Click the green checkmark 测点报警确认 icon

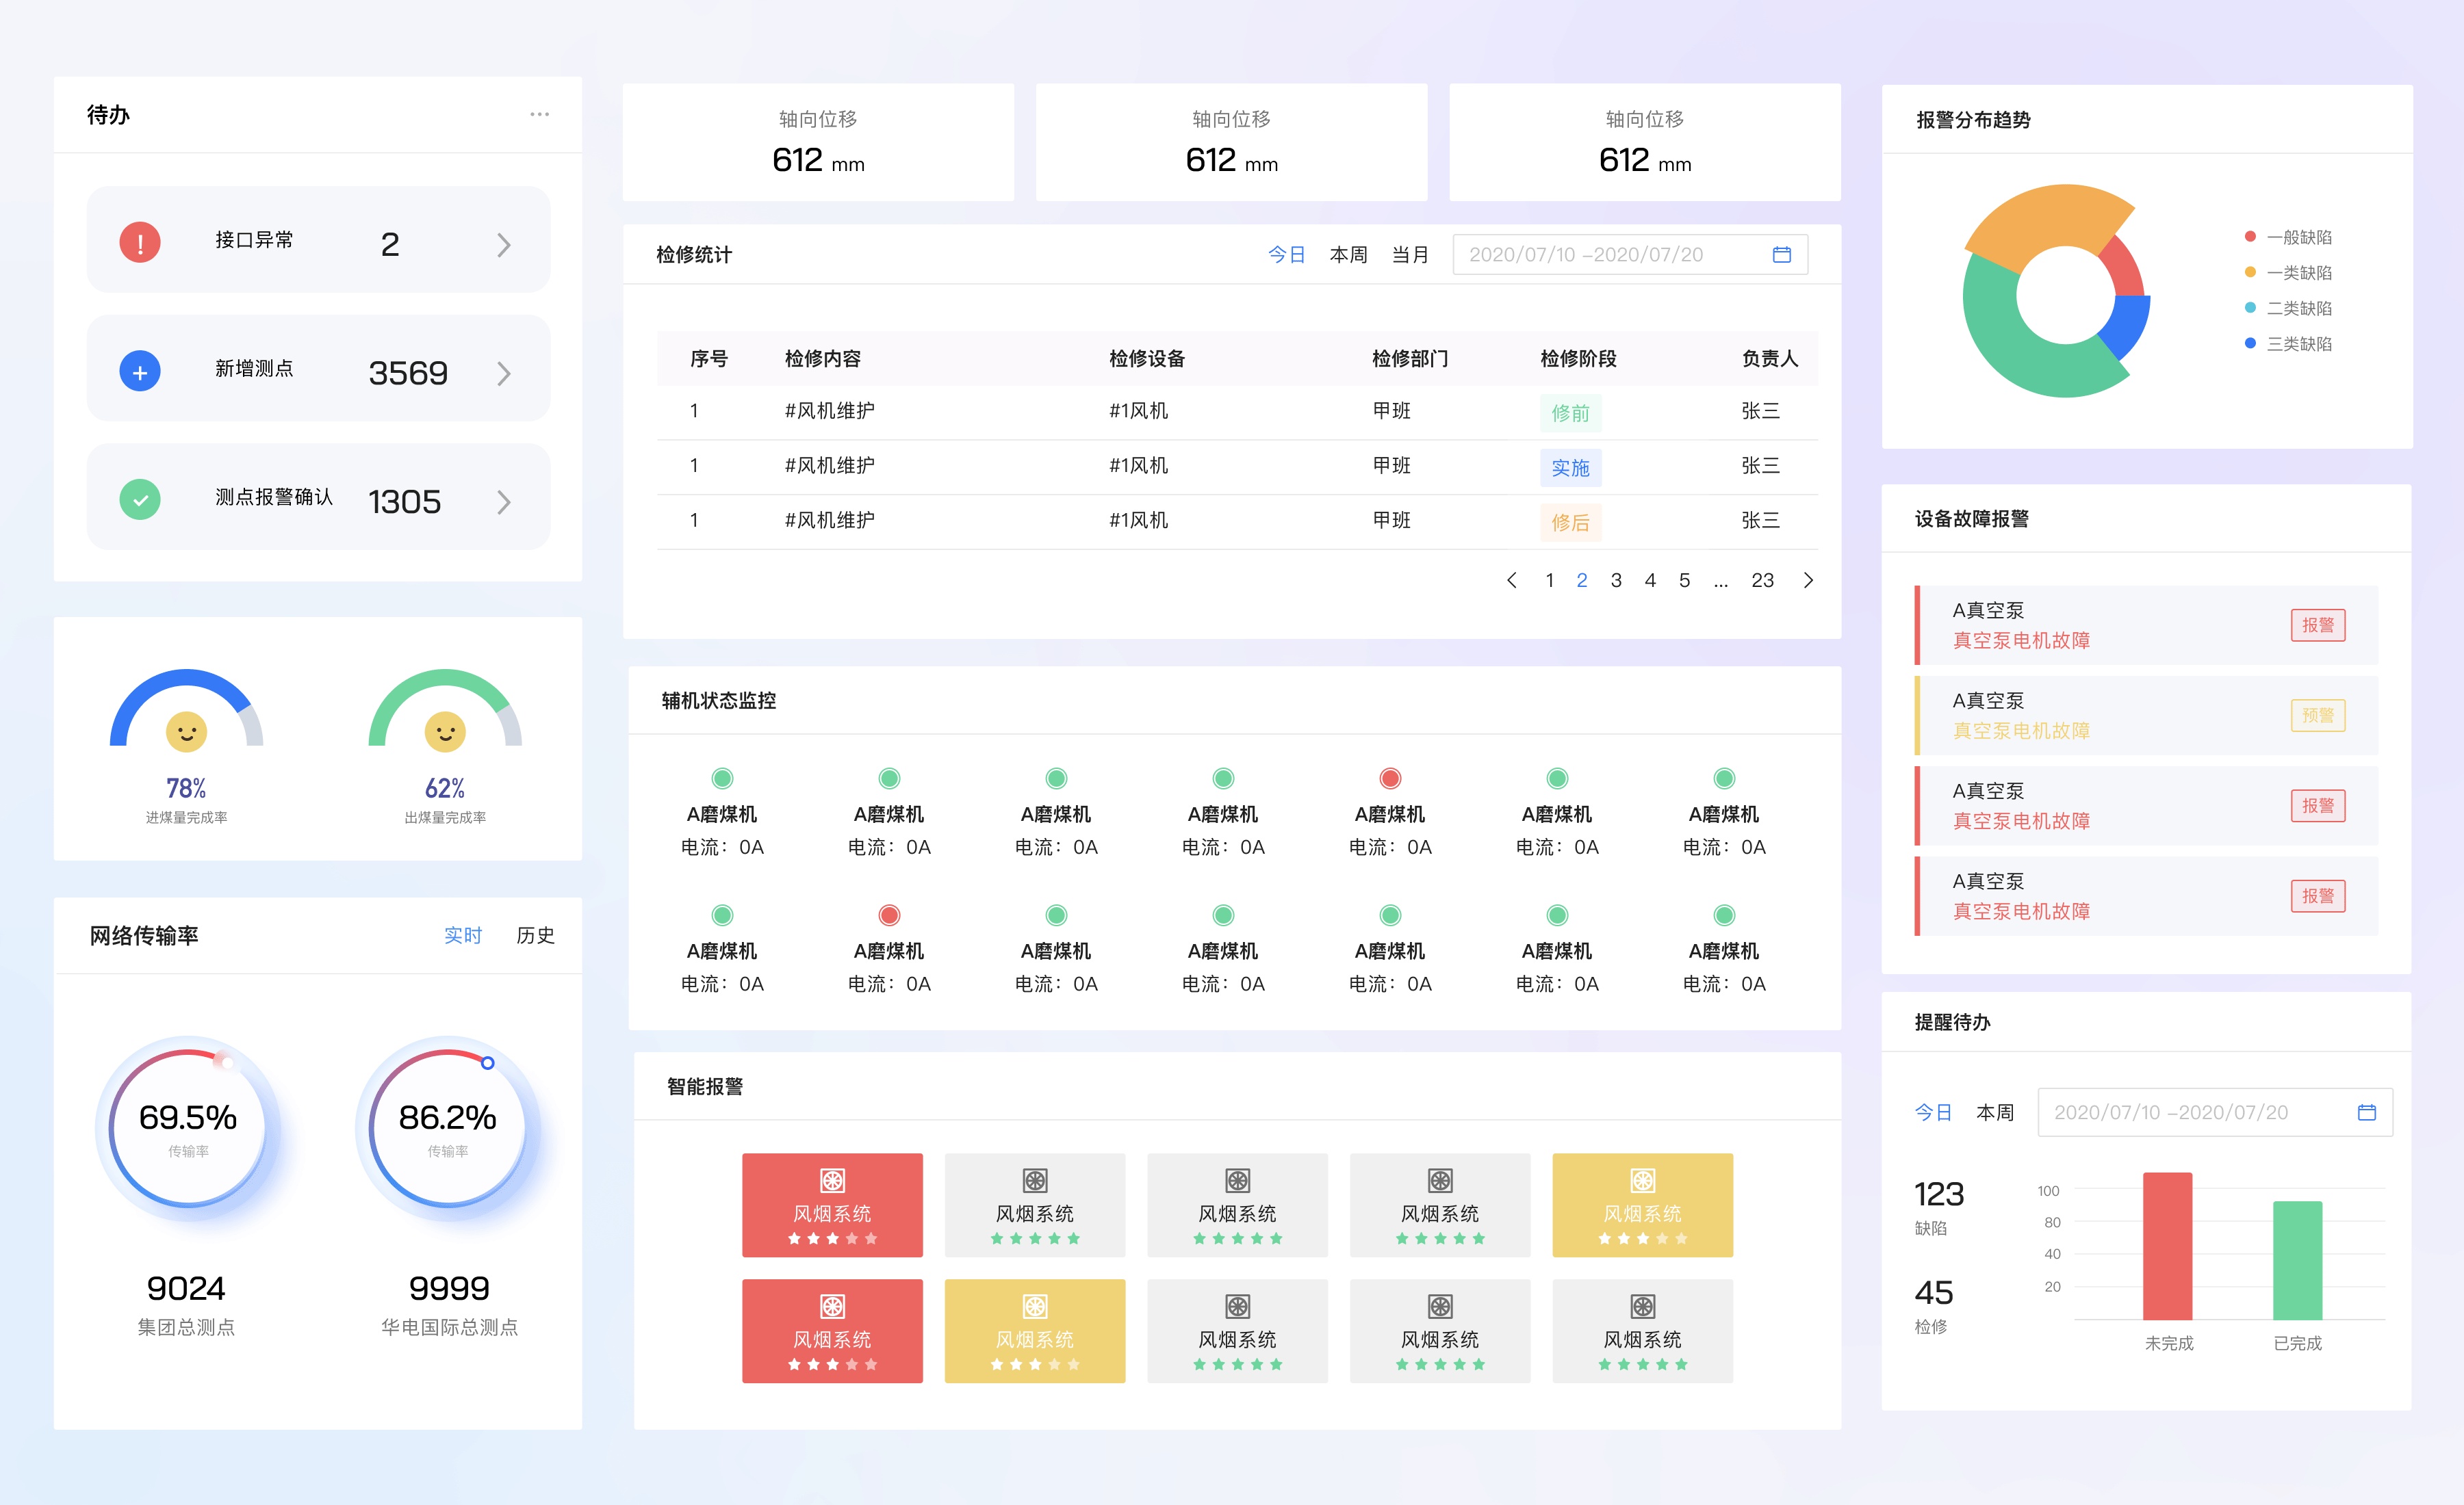[140, 499]
